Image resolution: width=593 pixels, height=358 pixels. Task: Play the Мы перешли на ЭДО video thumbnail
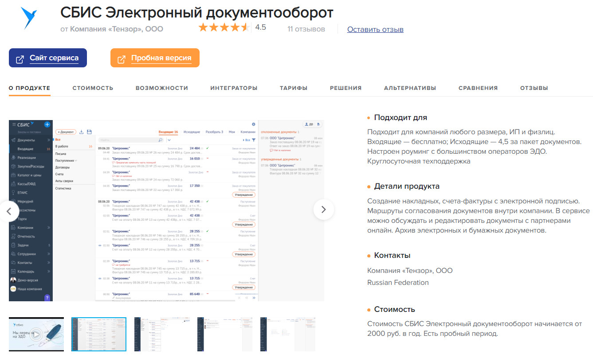(36, 334)
